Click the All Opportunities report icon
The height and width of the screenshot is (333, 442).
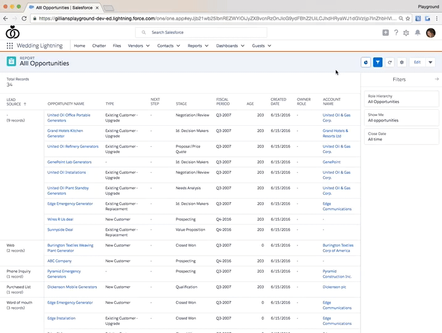(11, 61)
